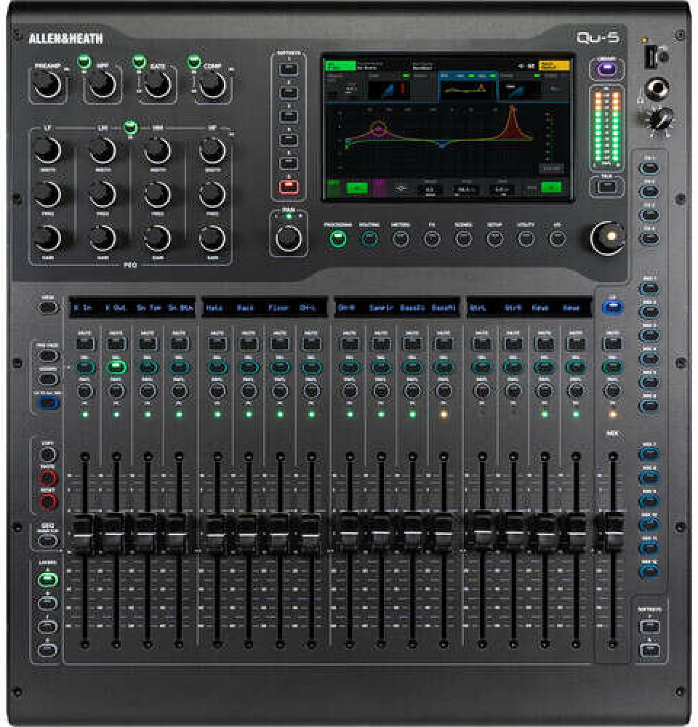This screenshot has width=698, height=727.
Task: Toggle the PEQ In switch
Action: [x=129, y=129]
